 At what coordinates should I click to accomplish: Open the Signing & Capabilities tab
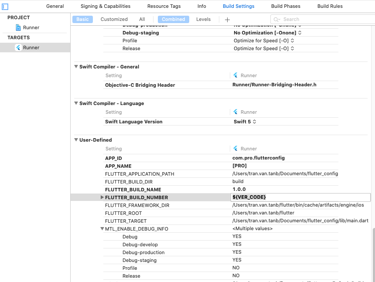[106, 7]
